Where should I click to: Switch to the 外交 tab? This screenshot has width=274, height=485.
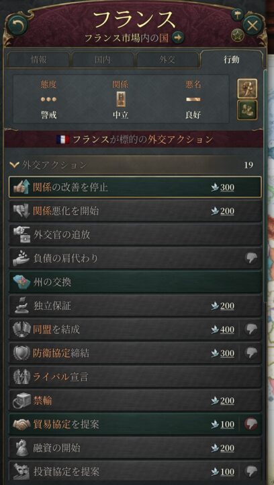[x=167, y=60]
